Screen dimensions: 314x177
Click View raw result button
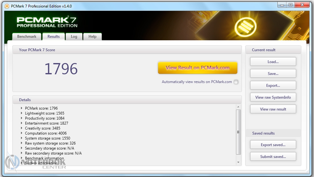pyautogui.click(x=273, y=109)
